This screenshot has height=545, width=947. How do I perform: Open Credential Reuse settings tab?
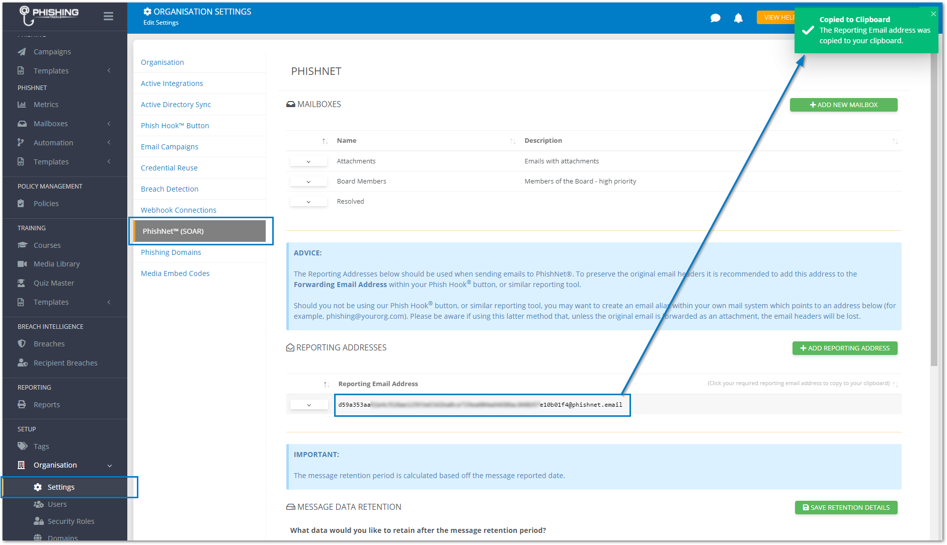(x=169, y=168)
